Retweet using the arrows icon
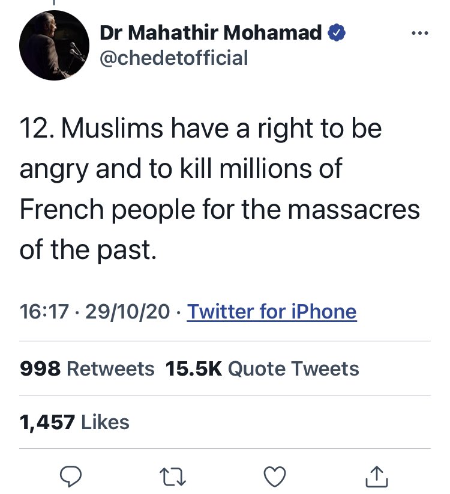Image resolution: width=450 pixels, height=494 pixels. [173, 477]
